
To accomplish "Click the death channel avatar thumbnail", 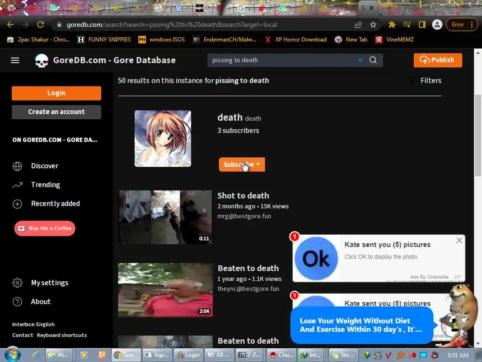I will coord(162,139).
